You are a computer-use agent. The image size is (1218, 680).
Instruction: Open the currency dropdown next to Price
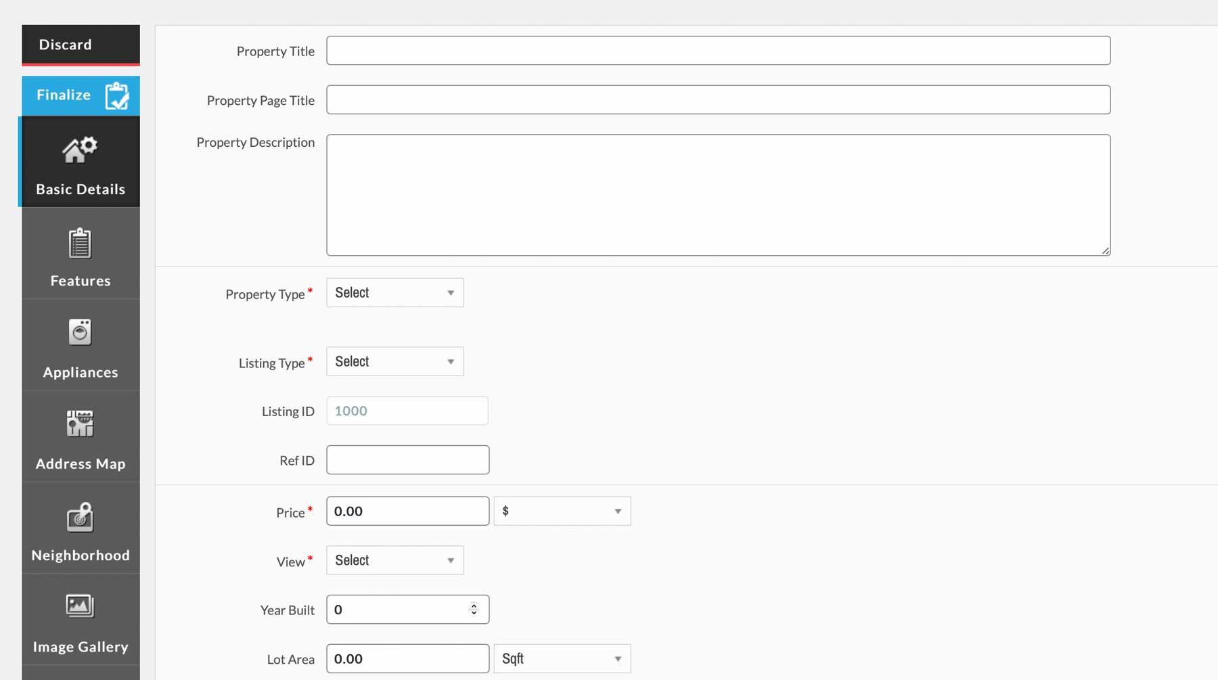coord(562,511)
